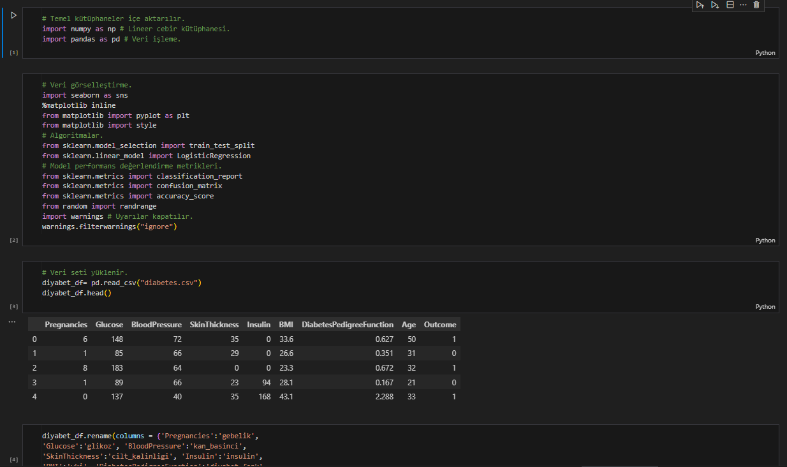The width and height of the screenshot is (787, 467).
Task: Open more cell actions ellipsis in toolbar
Action: click(743, 5)
